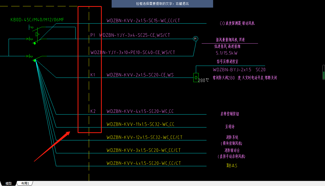
Task: Select the motor symbol M
Action: coord(195,39)
